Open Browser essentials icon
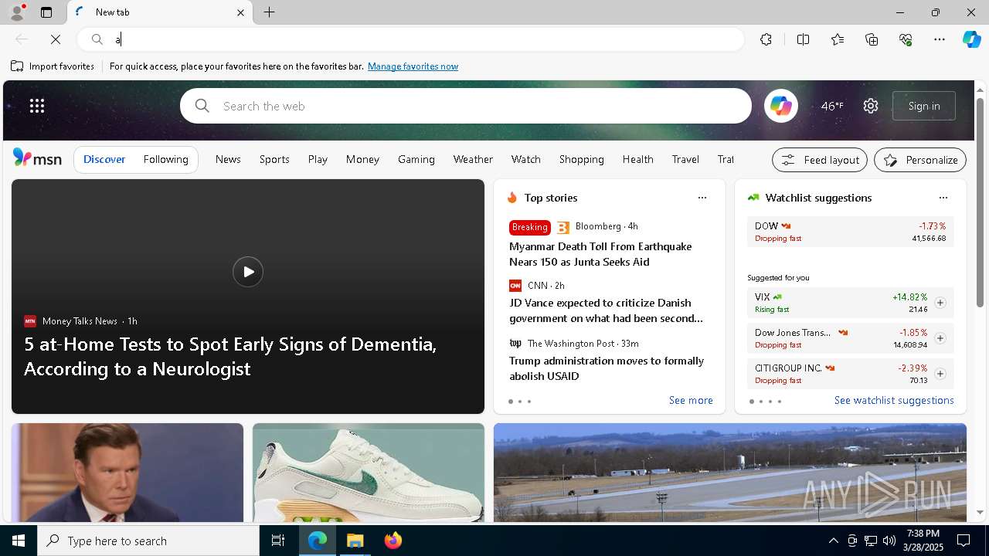Screen dimensions: 989x556 coord(906,39)
